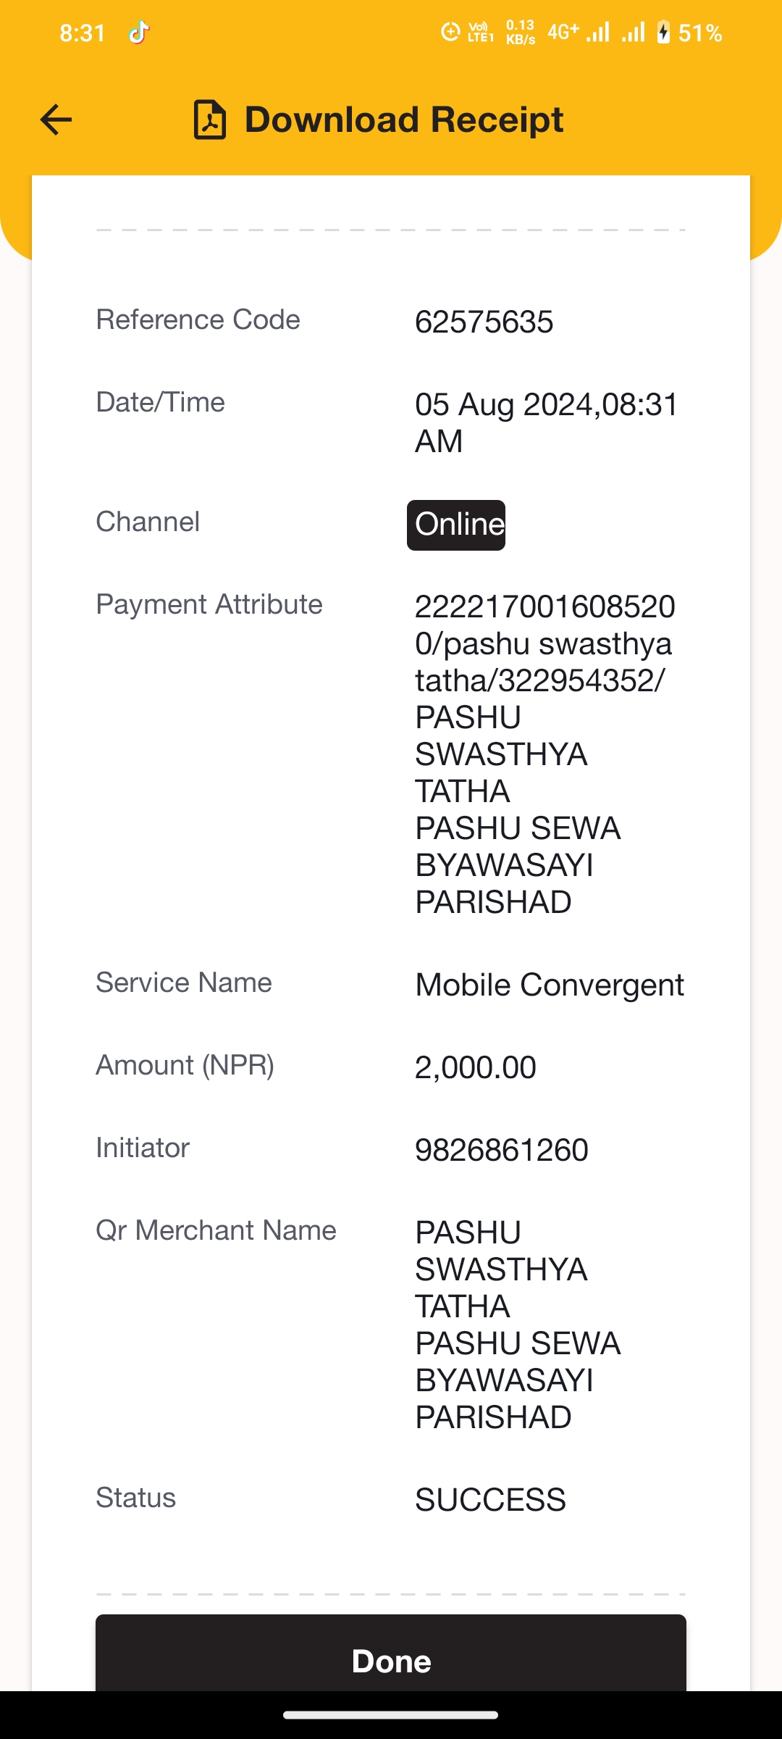Click the Download Receipt title
Viewport: 782px width, 1739px height.
pos(404,120)
